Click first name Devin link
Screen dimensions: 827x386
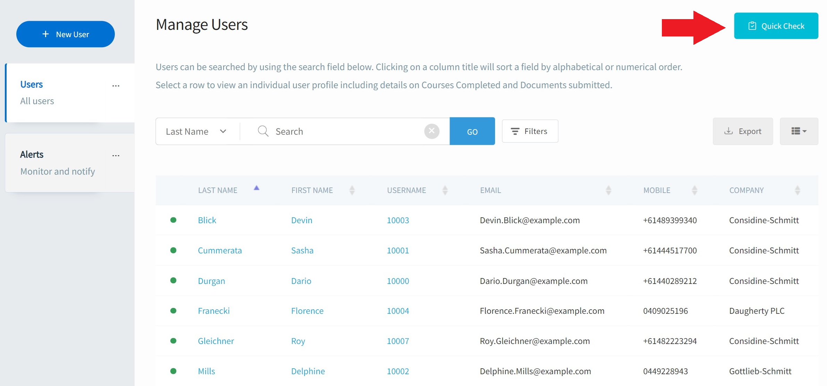coord(302,220)
